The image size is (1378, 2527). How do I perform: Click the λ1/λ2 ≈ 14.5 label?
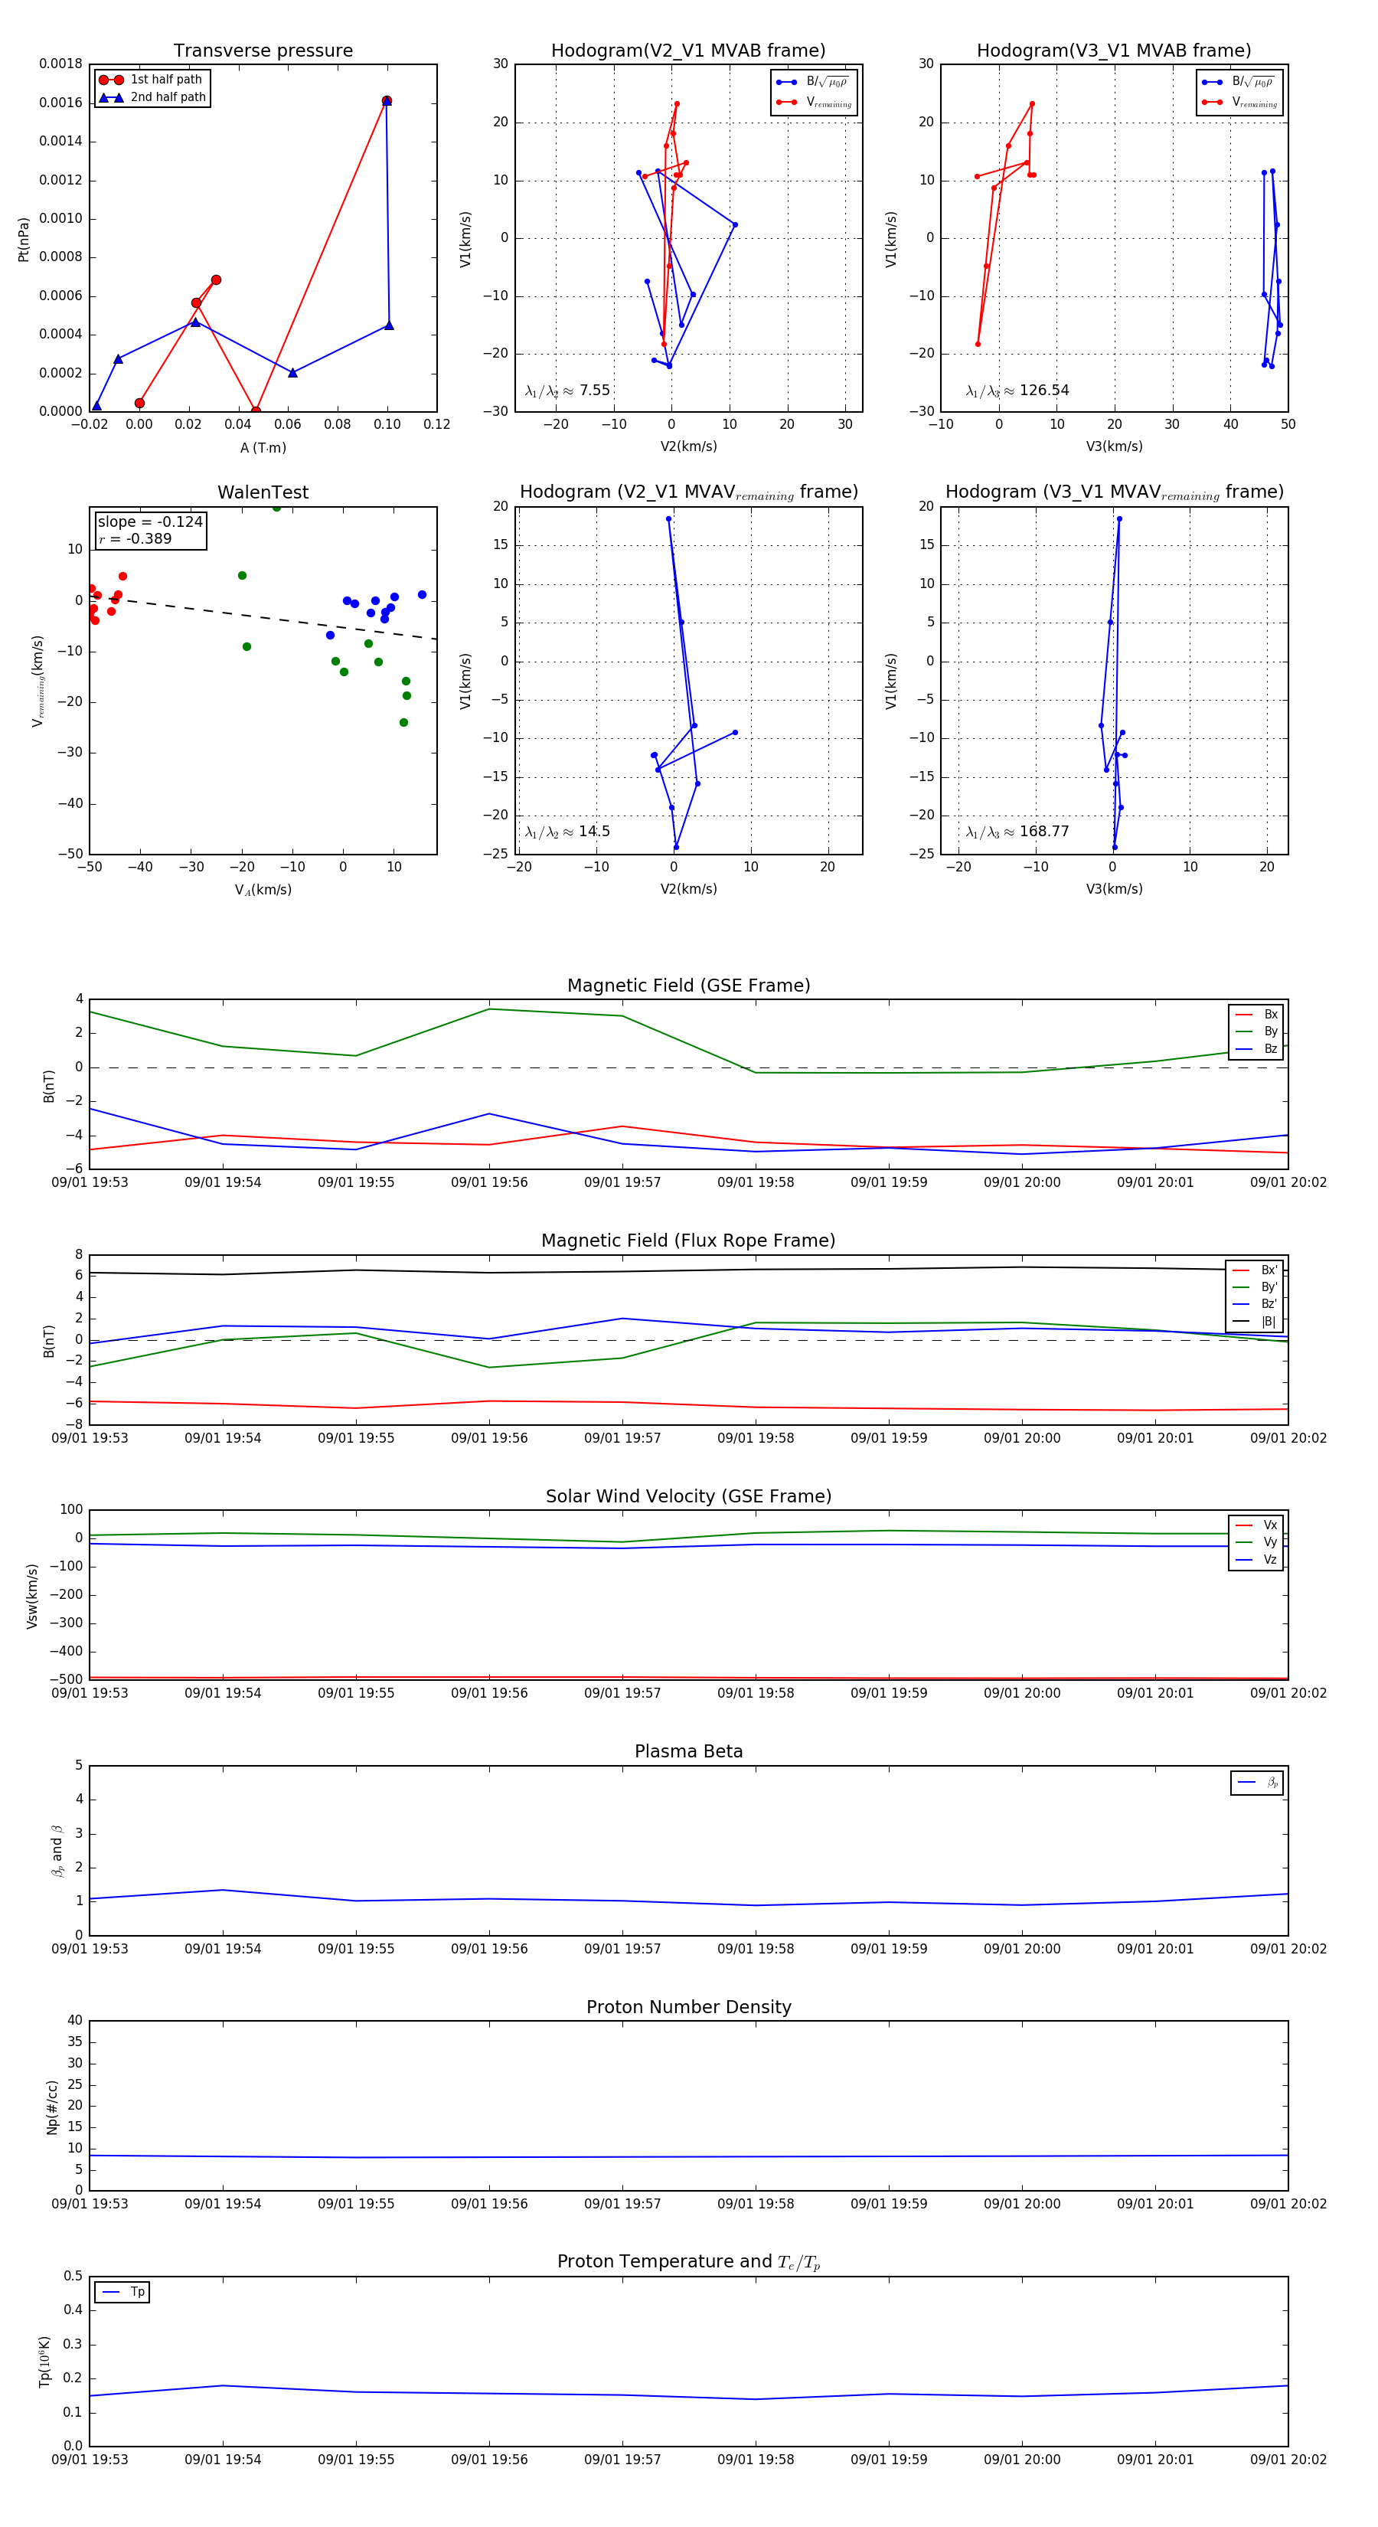coord(567,832)
